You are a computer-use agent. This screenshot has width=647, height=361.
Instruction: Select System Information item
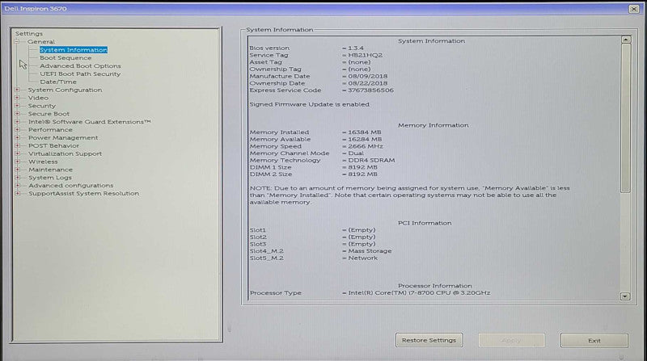pyautogui.click(x=74, y=50)
